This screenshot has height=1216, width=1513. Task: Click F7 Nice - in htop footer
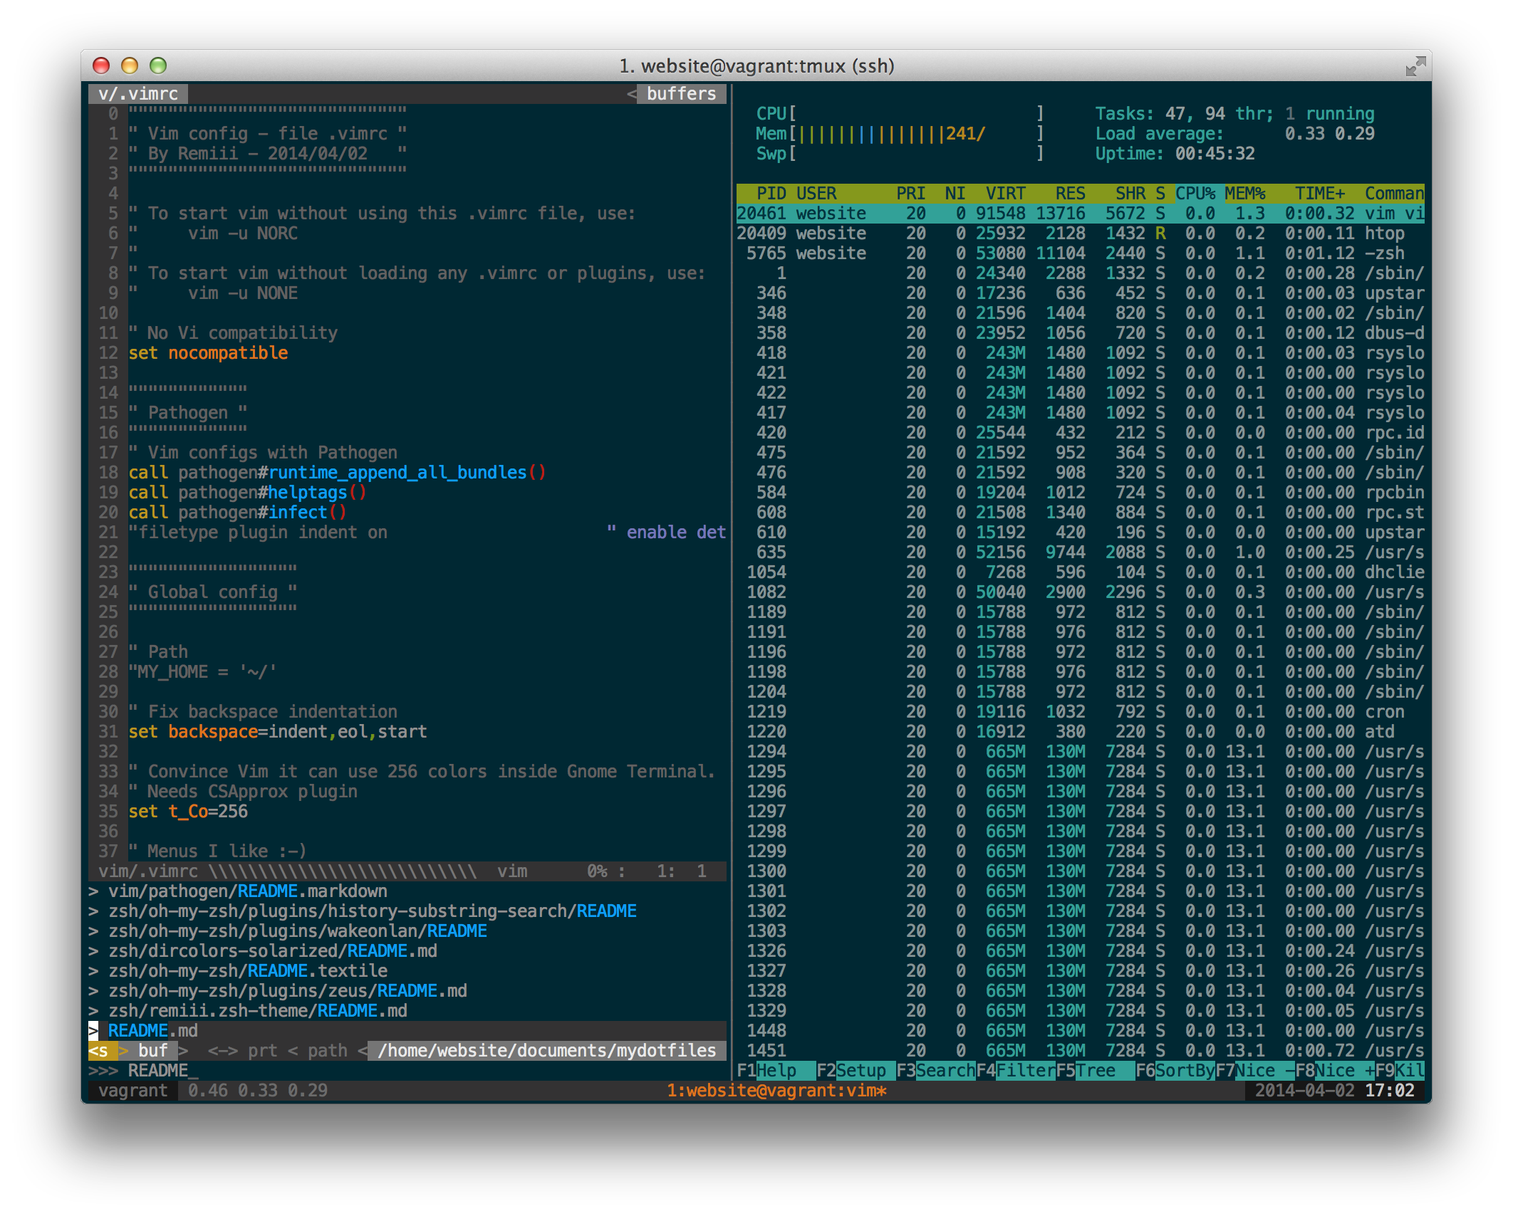point(1255,1071)
